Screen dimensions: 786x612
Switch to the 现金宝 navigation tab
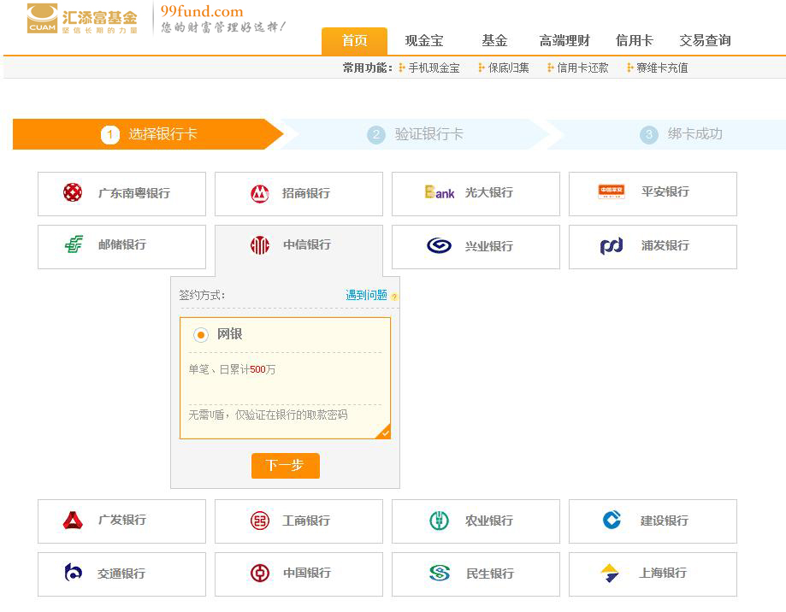tap(424, 41)
